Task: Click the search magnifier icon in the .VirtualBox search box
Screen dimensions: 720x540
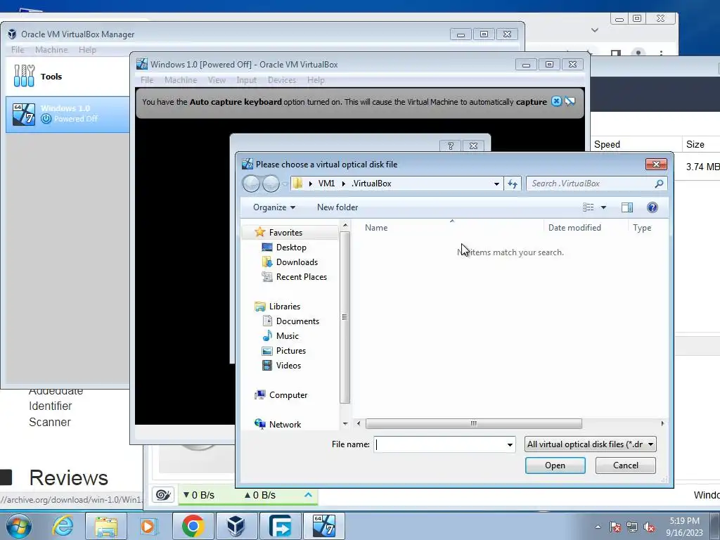Action: tap(659, 184)
